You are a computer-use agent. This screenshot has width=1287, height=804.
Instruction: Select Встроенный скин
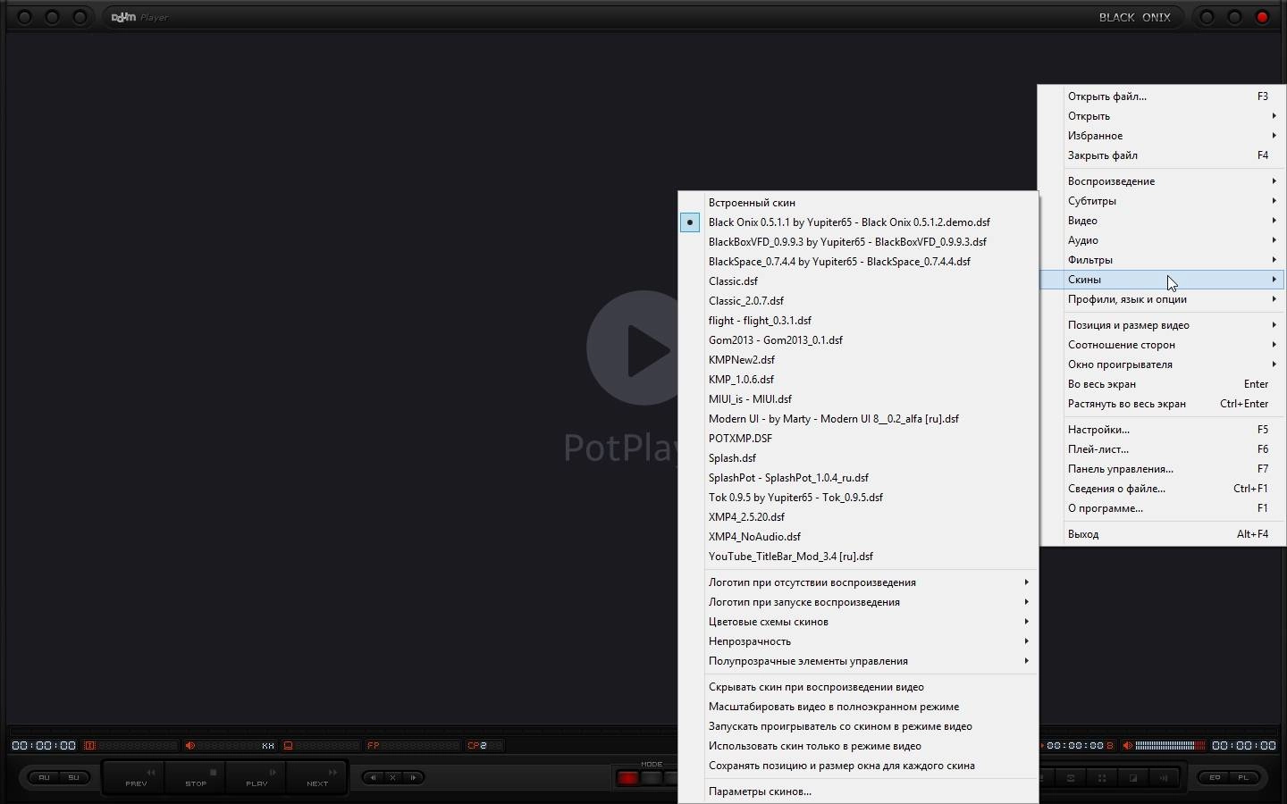coord(858,203)
